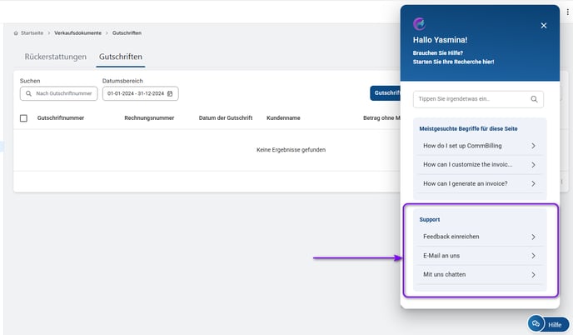Click the help search input field
Viewport: 573px width, 335px height.
tap(471, 99)
